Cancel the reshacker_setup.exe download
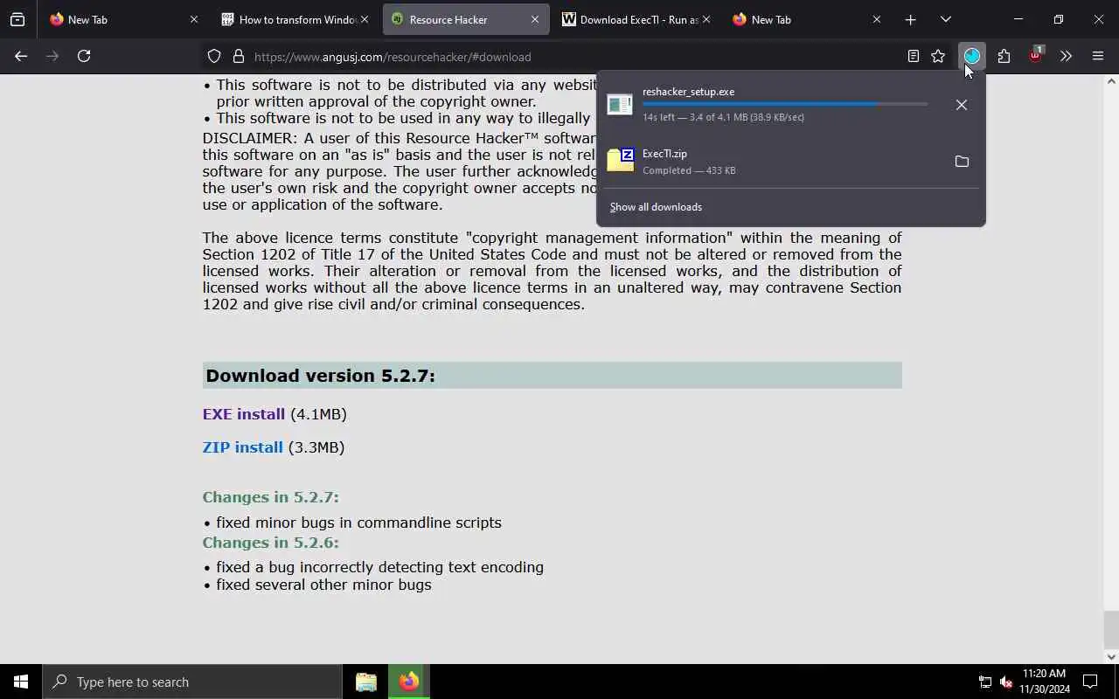Viewport: 1119px width, 699px height. pos(962,105)
